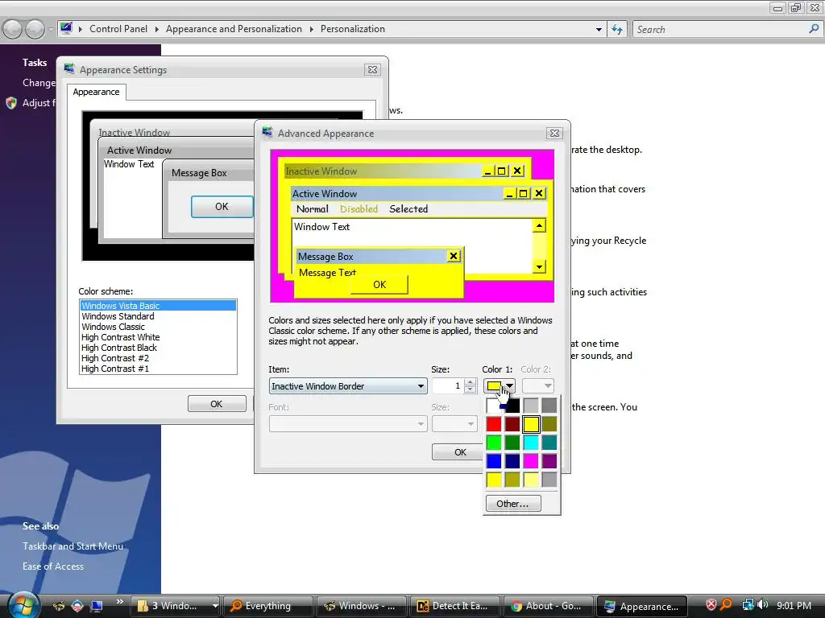
Task: Open the volume speaker tray icon
Action: 762,605
